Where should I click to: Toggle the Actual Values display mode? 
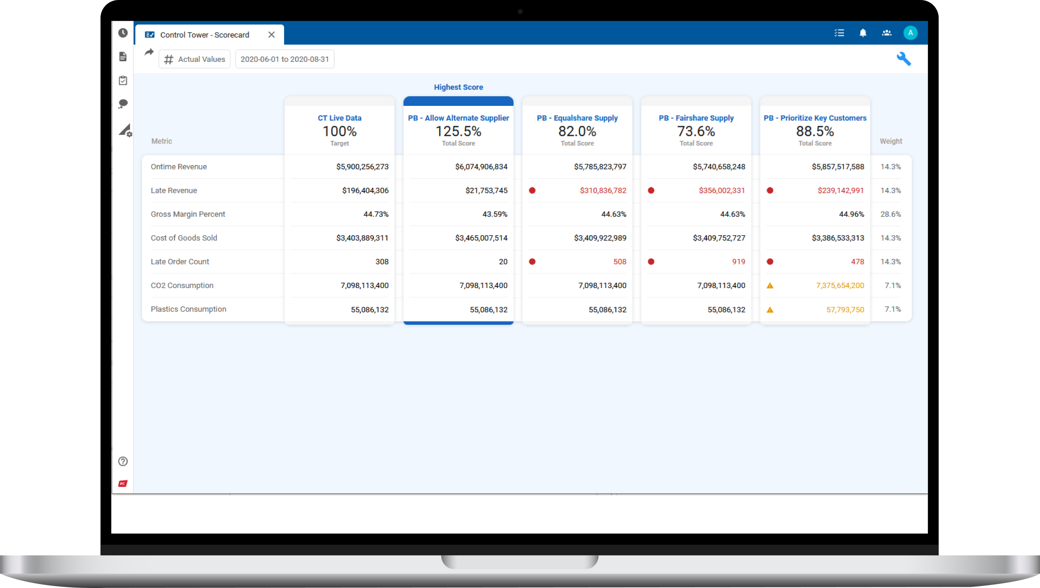coord(194,59)
